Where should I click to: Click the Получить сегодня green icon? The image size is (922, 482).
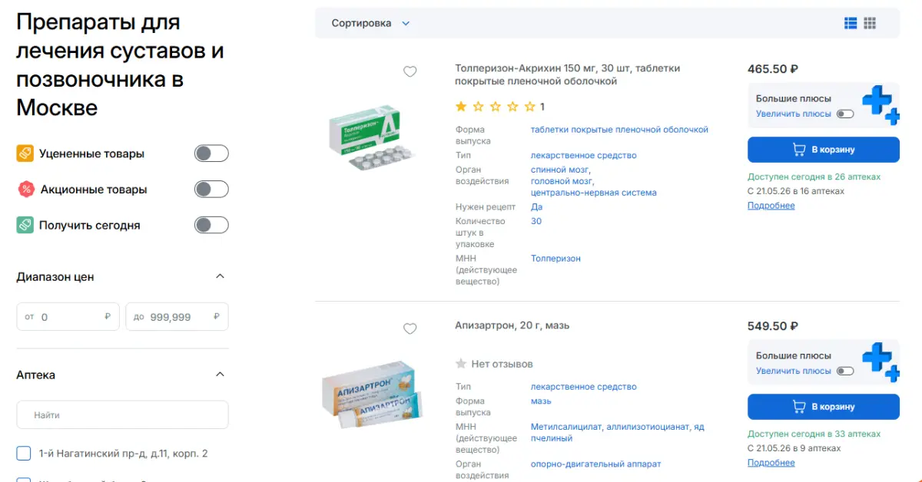[x=25, y=225]
